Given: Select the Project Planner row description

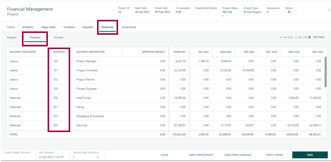Looking at the screenshot, I should click(85, 80).
